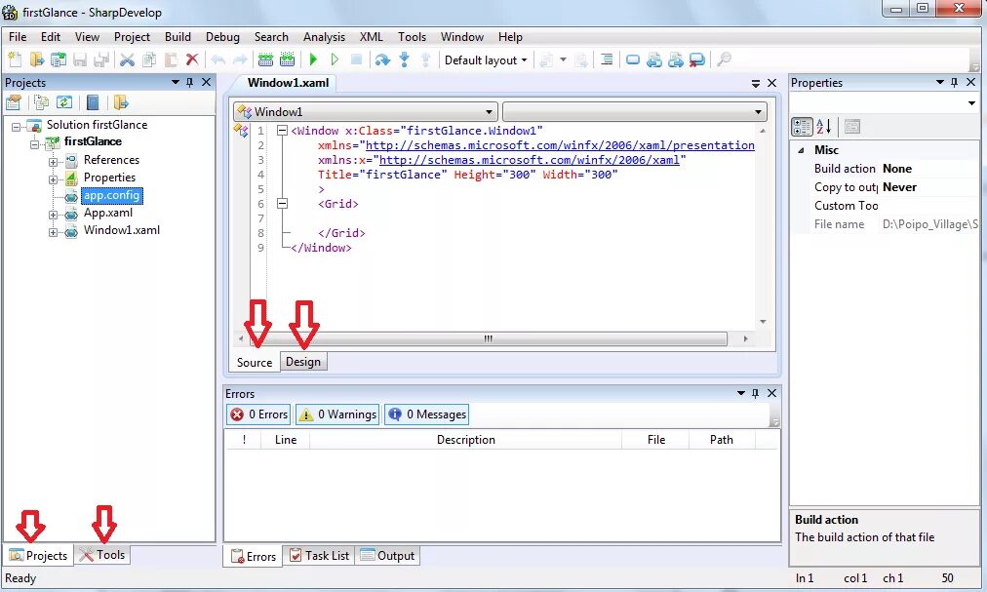Follow the xaml/presentation schema link
Screen dimensions: 987x592
tap(560, 145)
